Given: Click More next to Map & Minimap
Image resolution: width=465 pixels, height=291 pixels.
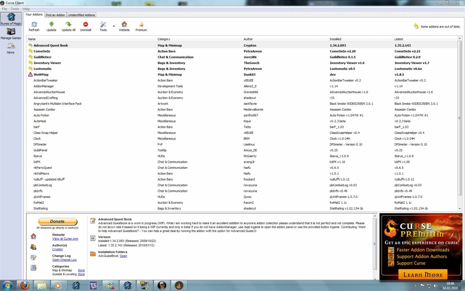Looking at the screenshot, I should (81, 271).
